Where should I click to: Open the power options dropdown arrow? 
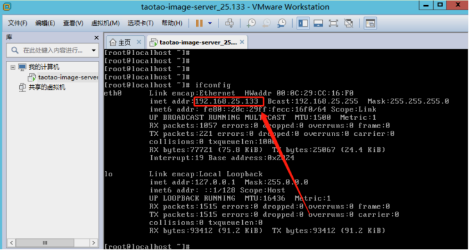(210, 23)
